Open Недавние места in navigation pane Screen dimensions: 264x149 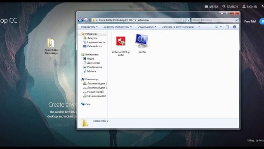coord(96,42)
